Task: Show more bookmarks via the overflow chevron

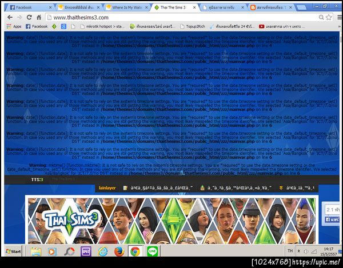Action: 340,26
